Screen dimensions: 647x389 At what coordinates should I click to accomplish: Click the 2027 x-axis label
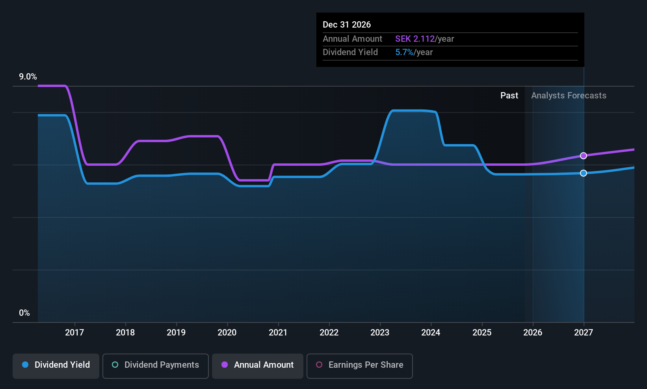point(584,333)
